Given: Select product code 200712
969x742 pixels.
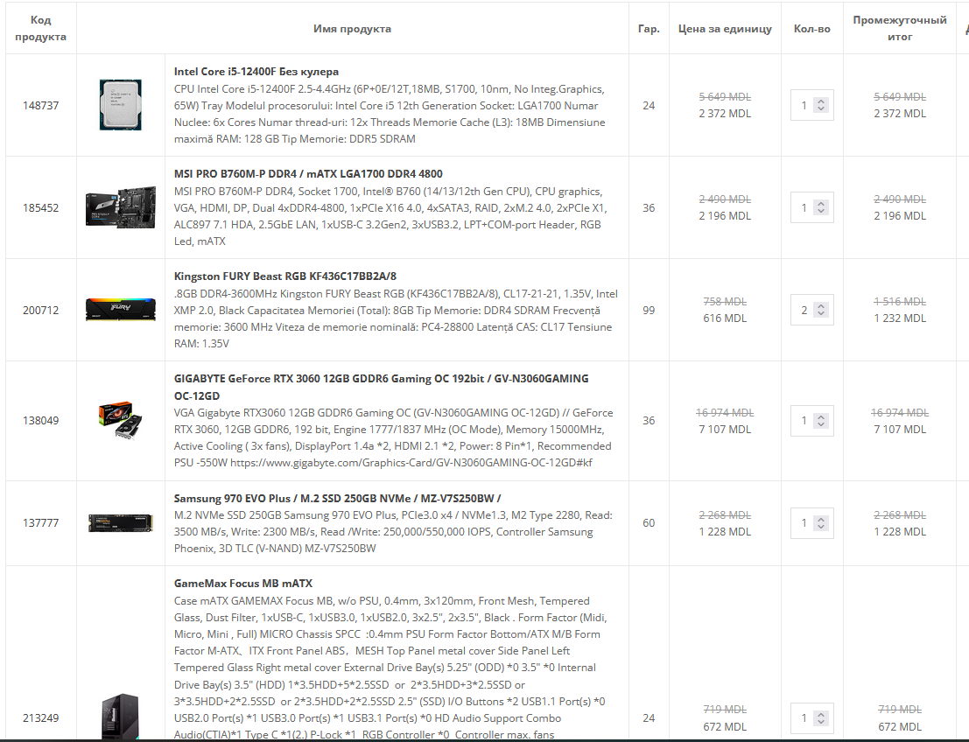Looking at the screenshot, I should (x=41, y=310).
